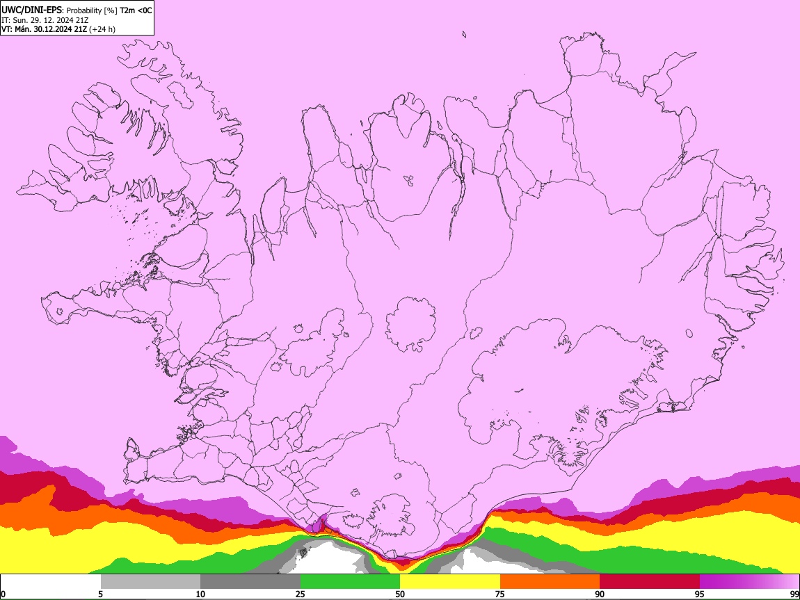The height and width of the screenshot is (600, 800).
Task: Click the yellow 50–75% legend band
Action: (450, 582)
